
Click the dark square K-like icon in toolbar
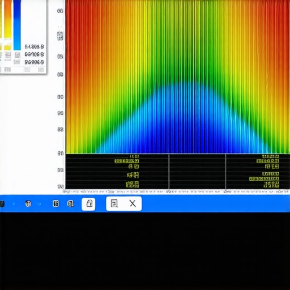tap(56, 203)
